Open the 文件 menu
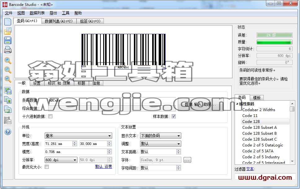The height and width of the screenshot is (189, 300). point(9,13)
